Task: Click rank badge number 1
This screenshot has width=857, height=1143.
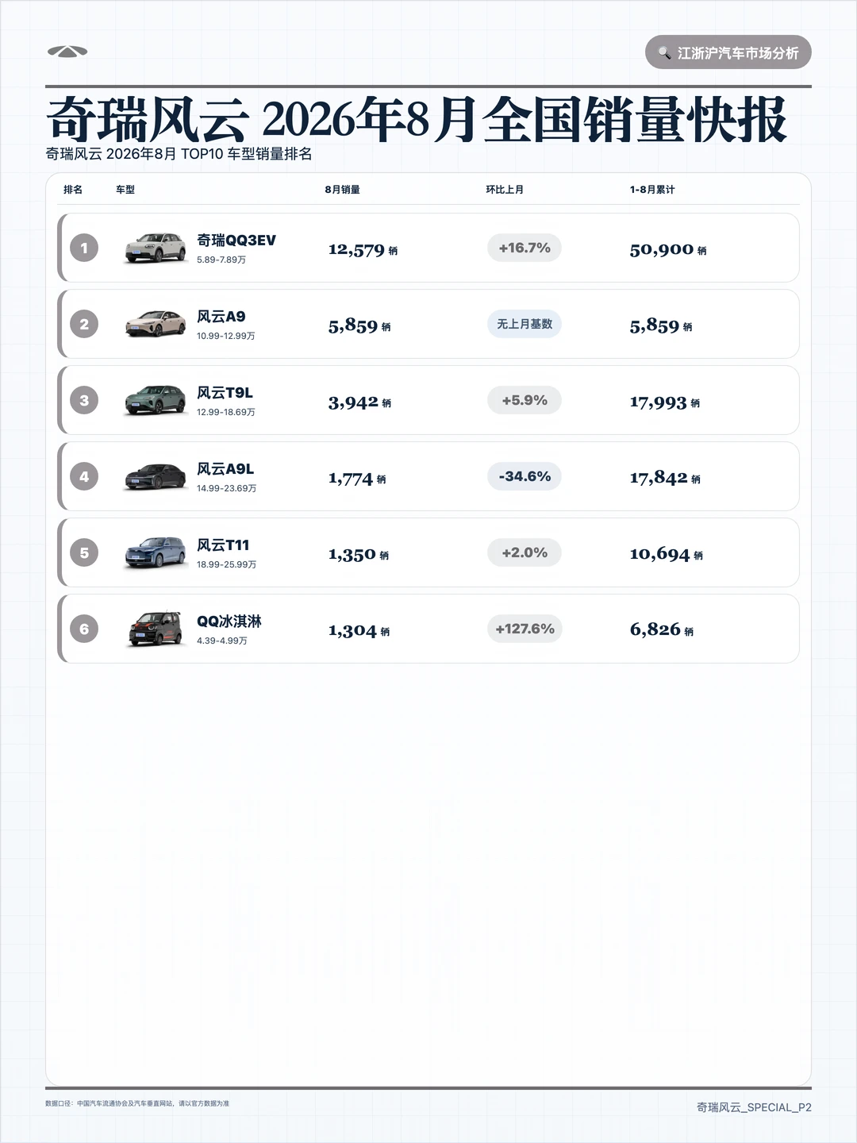Action: click(x=84, y=248)
